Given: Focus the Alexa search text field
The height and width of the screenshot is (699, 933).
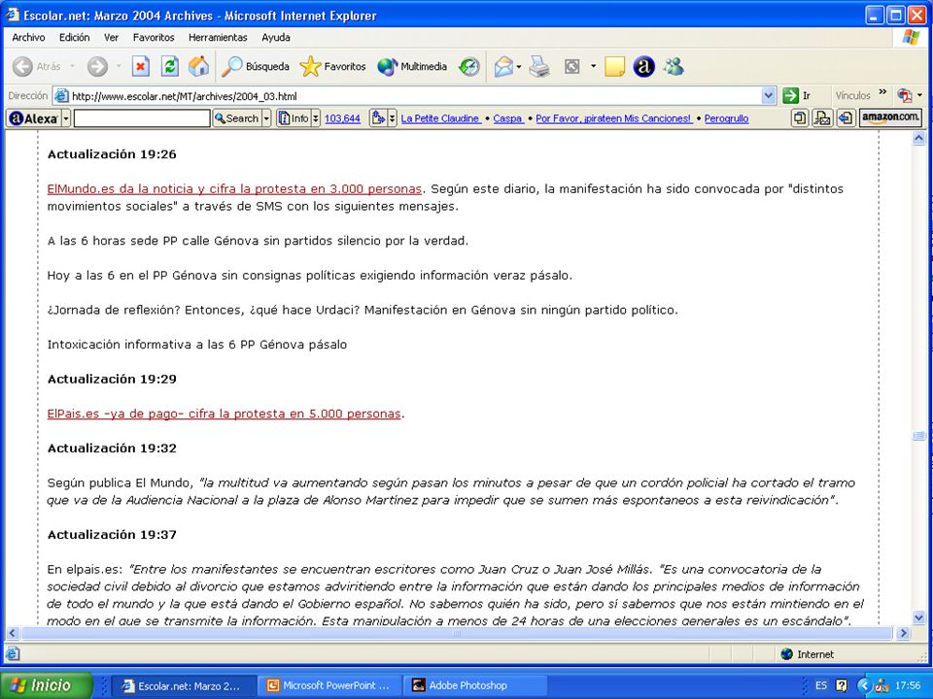Looking at the screenshot, I should pyautogui.click(x=142, y=118).
